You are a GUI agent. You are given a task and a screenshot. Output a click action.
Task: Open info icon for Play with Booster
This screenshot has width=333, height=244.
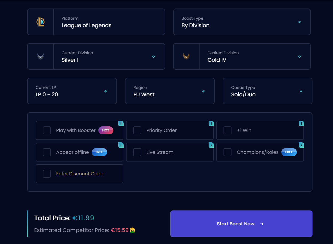121,123
